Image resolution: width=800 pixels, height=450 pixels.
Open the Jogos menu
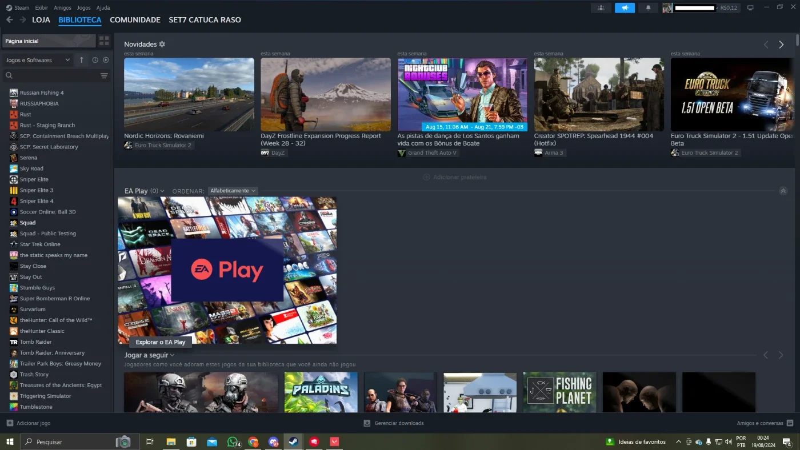pyautogui.click(x=83, y=8)
